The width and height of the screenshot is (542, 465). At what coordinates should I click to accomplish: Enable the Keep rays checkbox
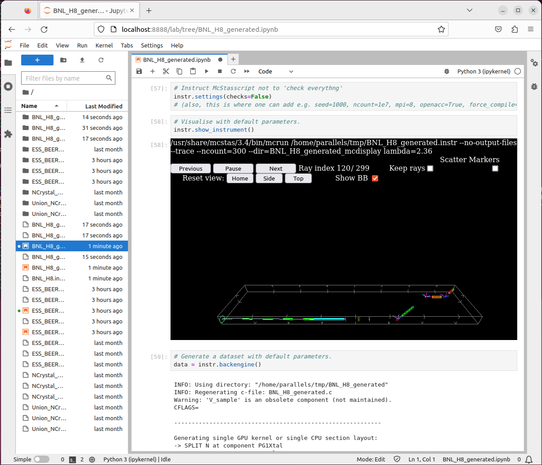(430, 168)
